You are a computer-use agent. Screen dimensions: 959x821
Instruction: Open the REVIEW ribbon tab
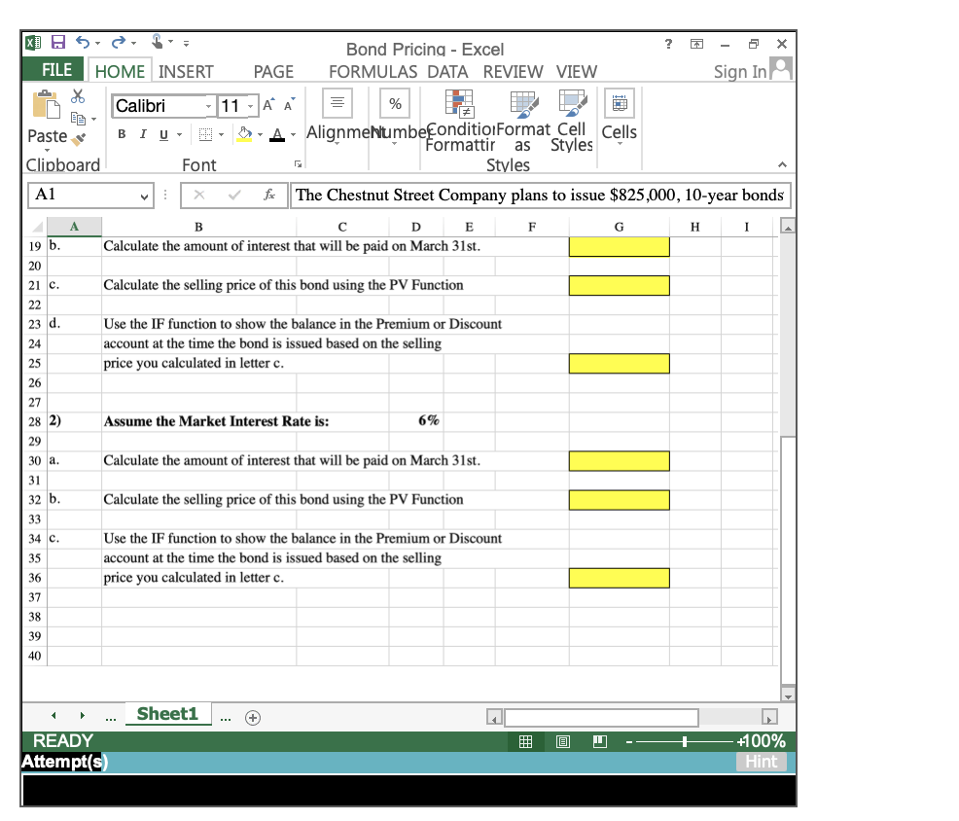pyautogui.click(x=513, y=71)
